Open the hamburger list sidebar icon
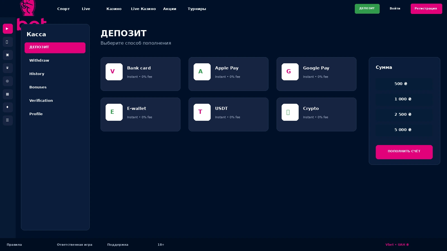 coord(8,120)
